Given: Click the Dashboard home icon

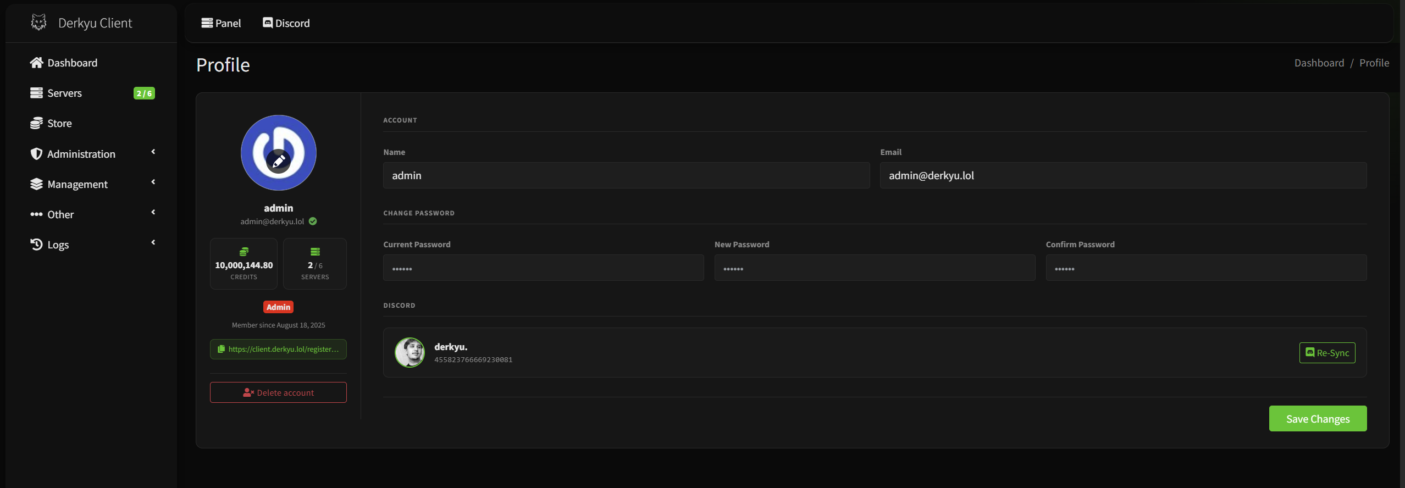Looking at the screenshot, I should pyautogui.click(x=36, y=63).
